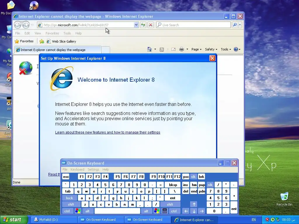The width and height of the screenshot is (299, 224).
Task: Click the right arrow key on keyboard
Action: click(x=201, y=211)
